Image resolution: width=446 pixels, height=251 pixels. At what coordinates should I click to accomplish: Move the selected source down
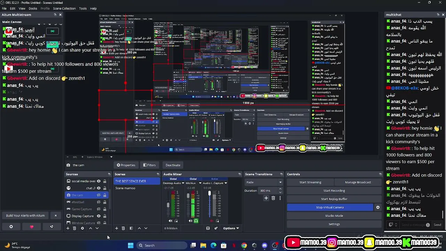(97, 228)
